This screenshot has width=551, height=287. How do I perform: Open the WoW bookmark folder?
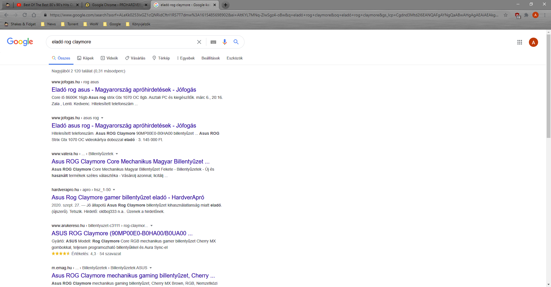coord(91,24)
